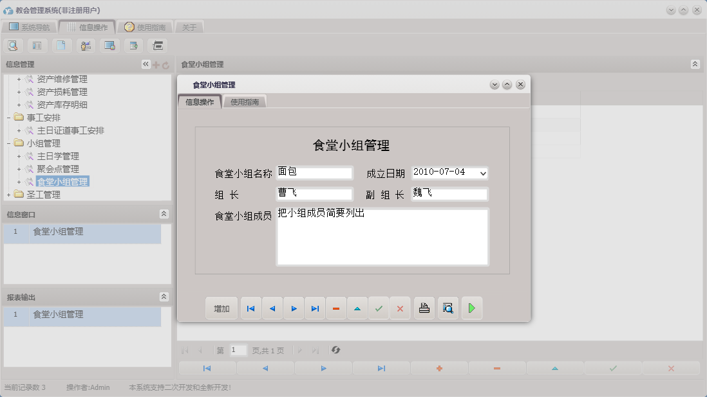The image size is (707, 397).
Task: Open the 关于 tab
Action: coord(189,27)
